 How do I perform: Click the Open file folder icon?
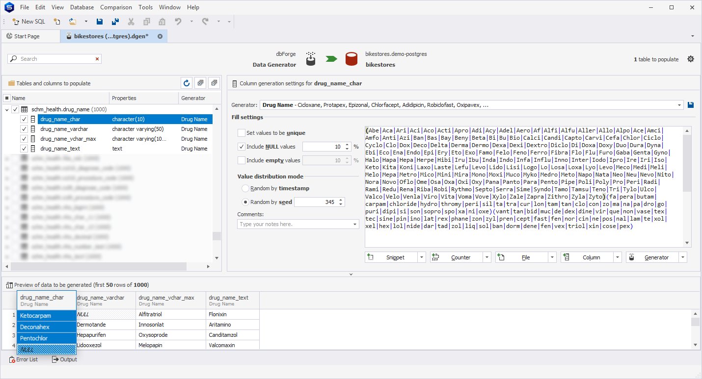coord(73,22)
